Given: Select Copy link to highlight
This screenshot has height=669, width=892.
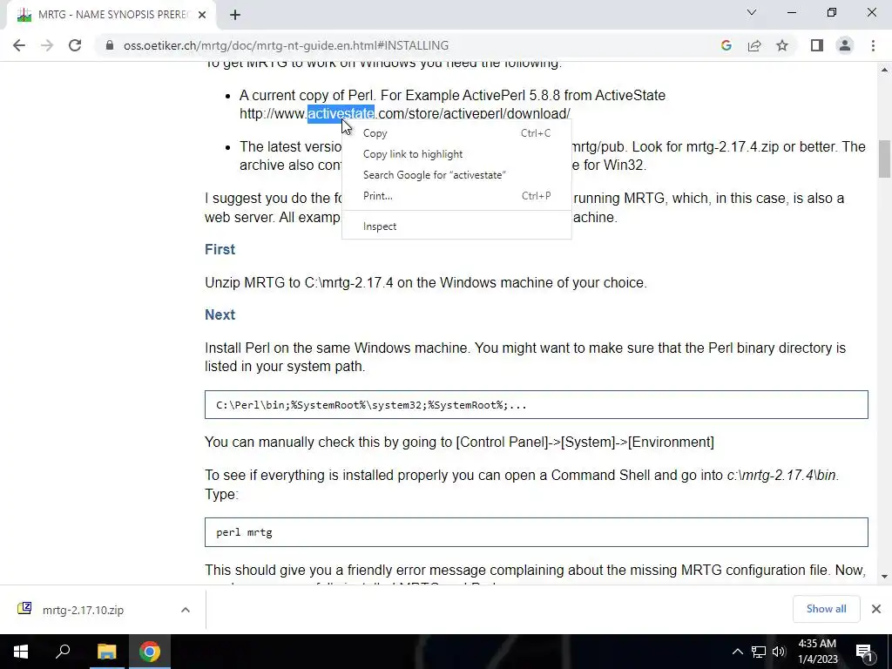Looking at the screenshot, I should pos(456,154).
